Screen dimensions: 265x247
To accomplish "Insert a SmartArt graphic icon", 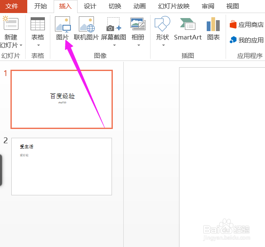I will (187, 24).
